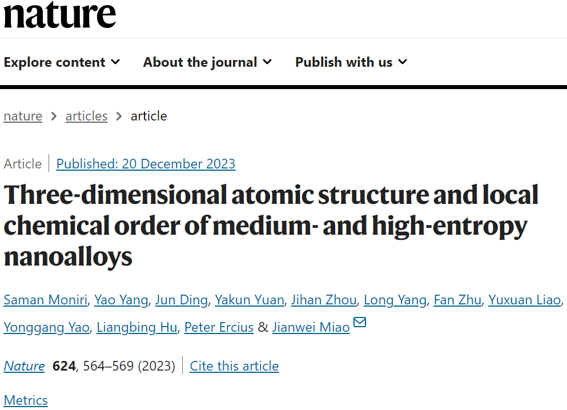
Task: Click the Nature logo
Action: pos(59,14)
